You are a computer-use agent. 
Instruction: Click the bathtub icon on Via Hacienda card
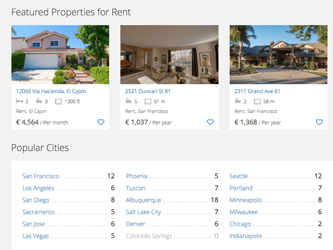(39, 101)
